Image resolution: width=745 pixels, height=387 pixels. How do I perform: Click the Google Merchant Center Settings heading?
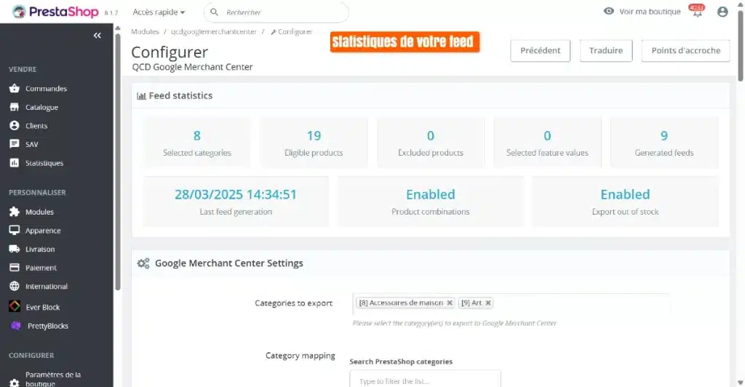pyautogui.click(x=229, y=263)
